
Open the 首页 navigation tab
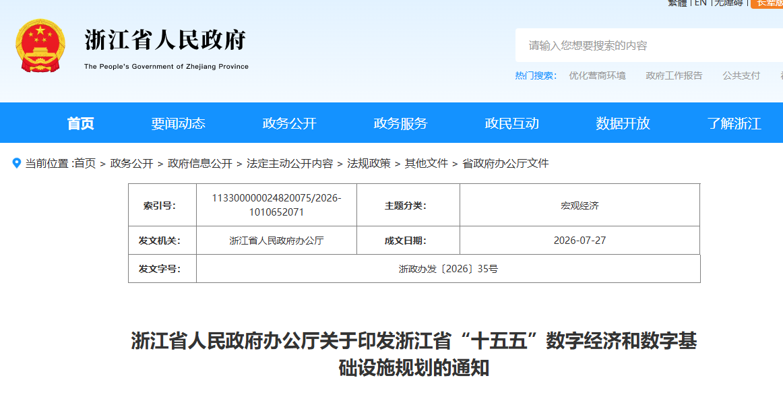[80, 123]
